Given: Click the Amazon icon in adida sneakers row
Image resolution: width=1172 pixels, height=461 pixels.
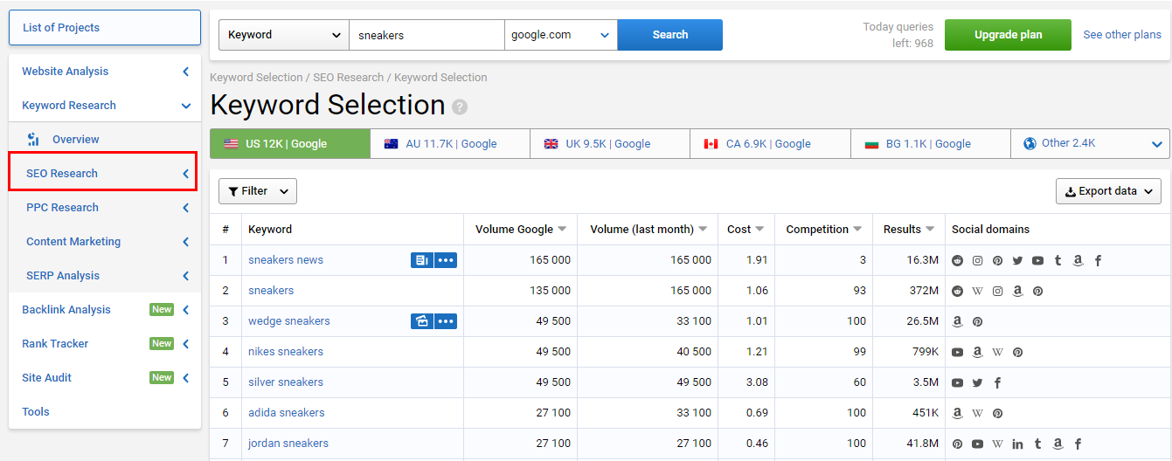Looking at the screenshot, I should point(958,413).
